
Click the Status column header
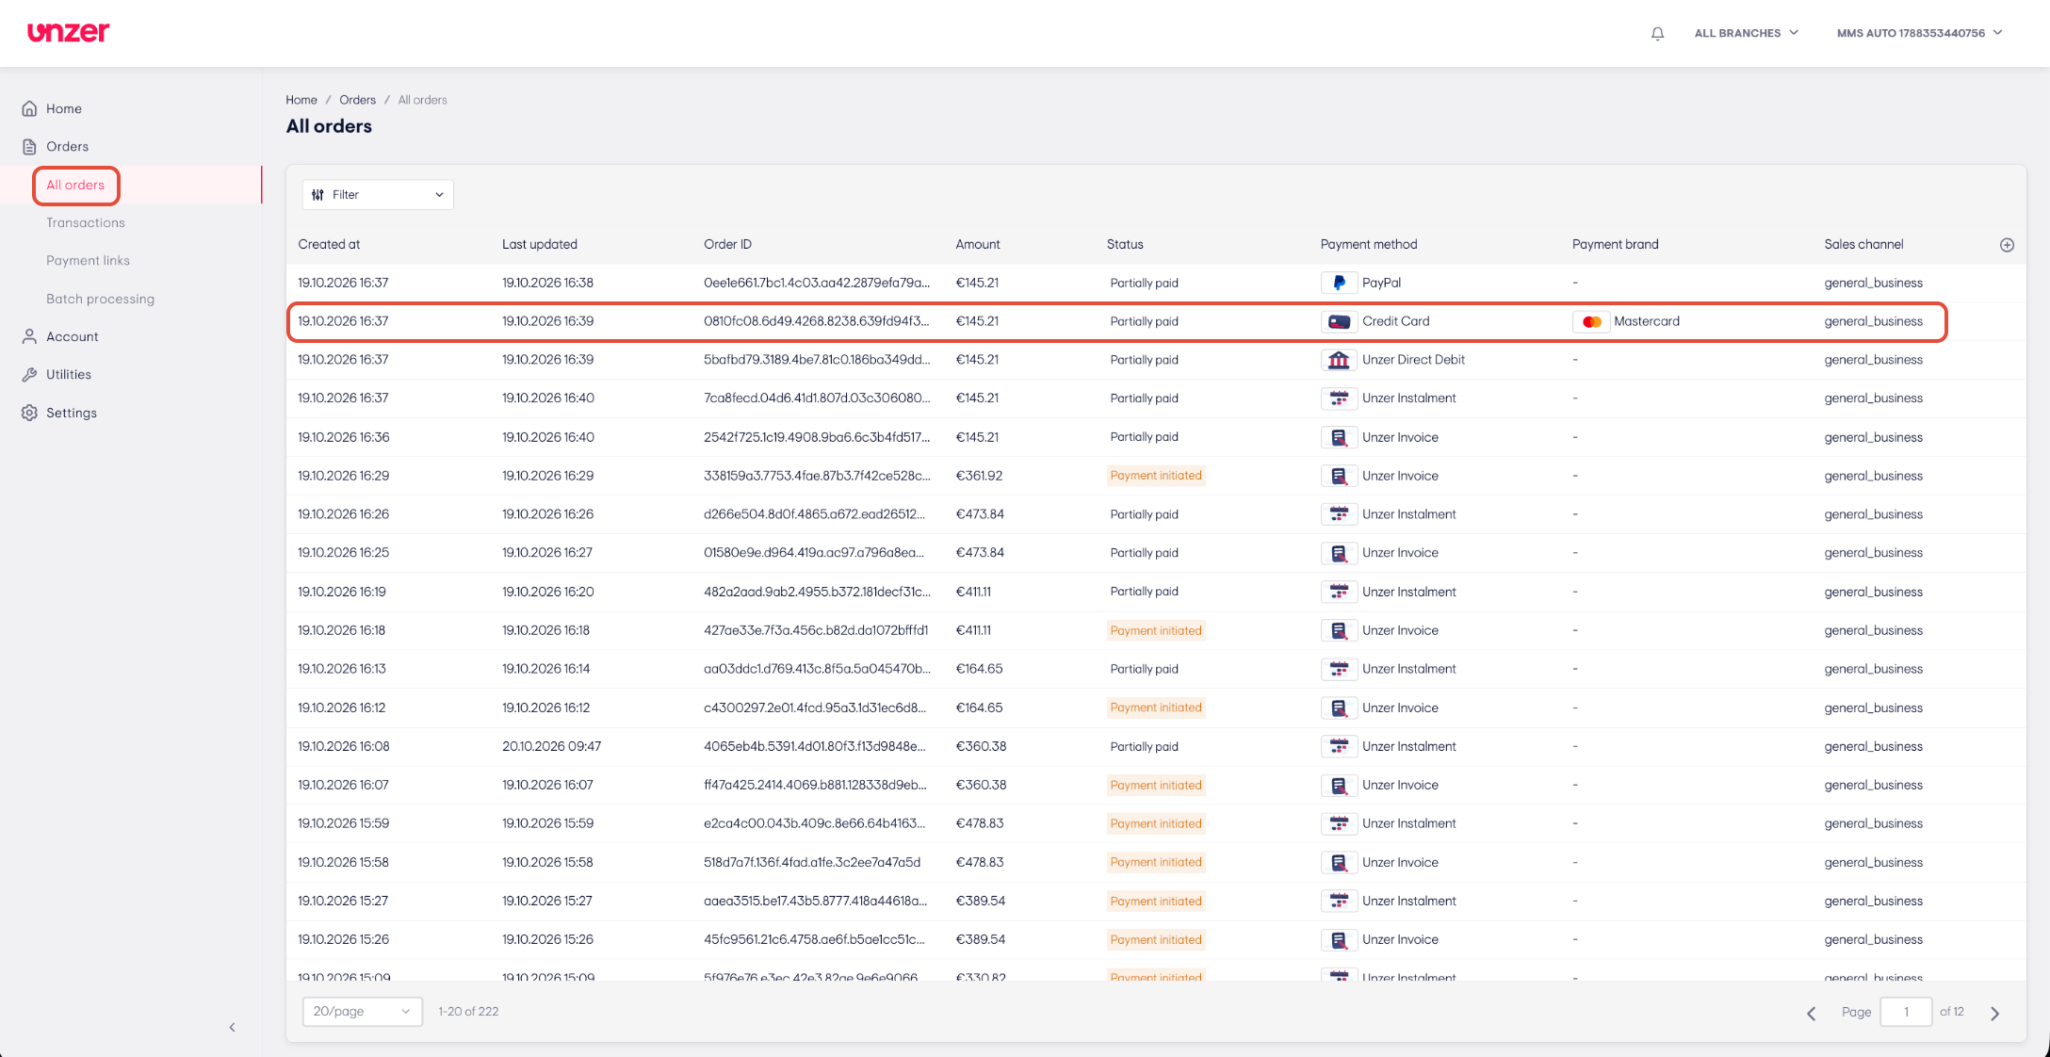tap(1125, 244)
